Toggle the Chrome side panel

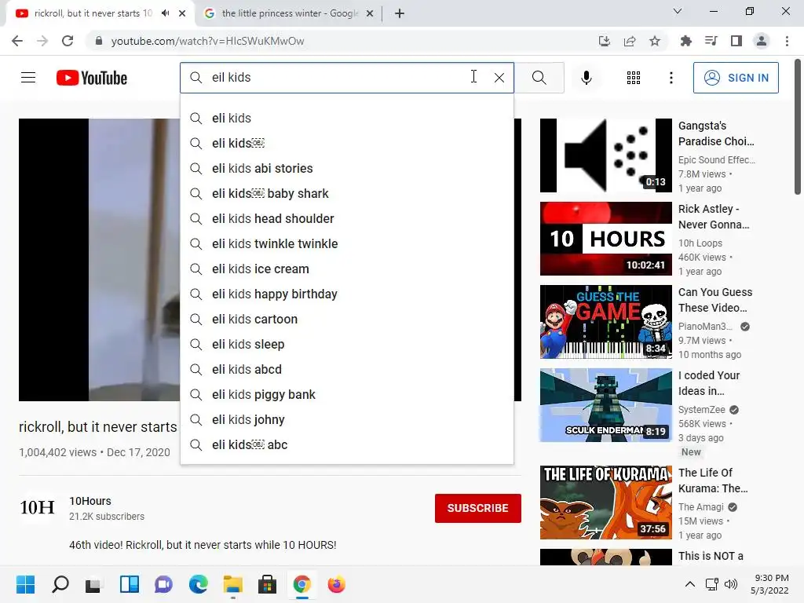click(x=736, y=41)
